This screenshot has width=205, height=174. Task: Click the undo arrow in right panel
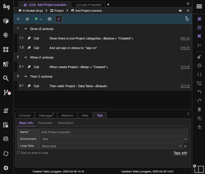tap(199, 92)
